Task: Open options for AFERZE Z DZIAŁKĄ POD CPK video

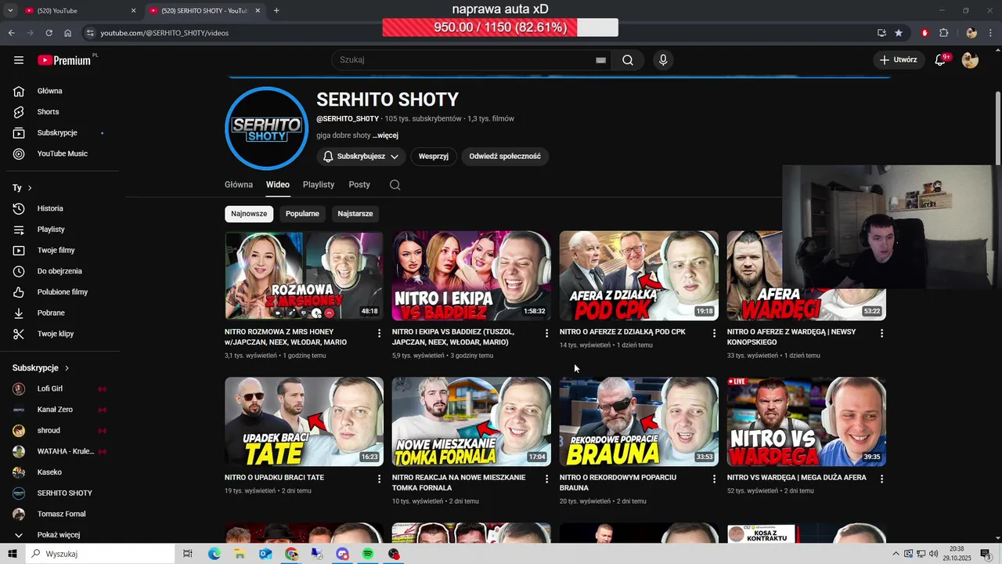Action: click(x=714, y=333)
